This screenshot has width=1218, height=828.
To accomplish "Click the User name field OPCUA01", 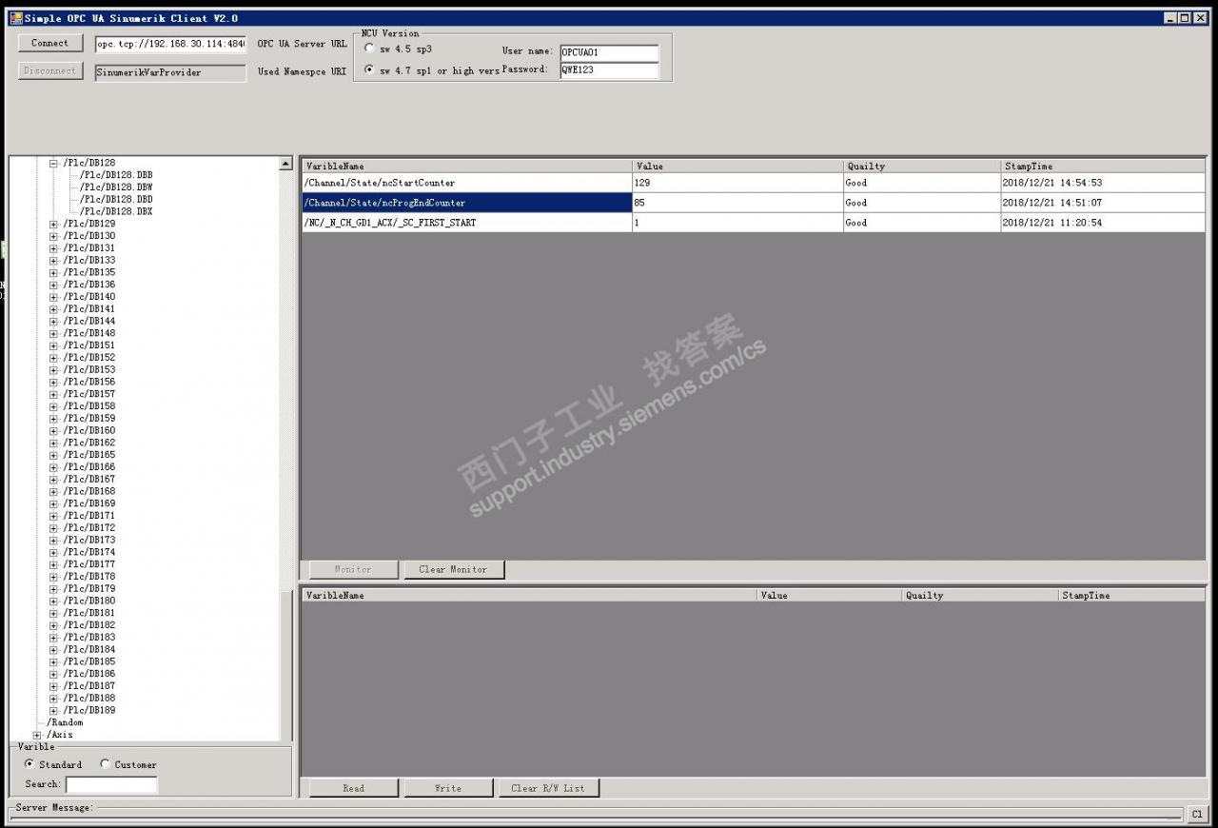I will pyautogui.click(x=609, y=52).
